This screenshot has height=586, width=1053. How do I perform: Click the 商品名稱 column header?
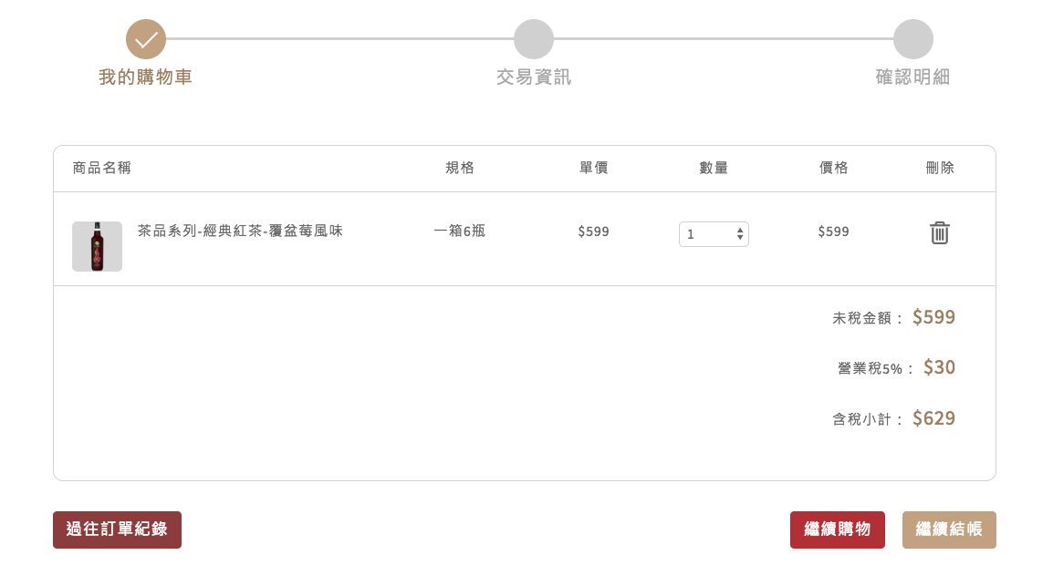tap(102, 168)
